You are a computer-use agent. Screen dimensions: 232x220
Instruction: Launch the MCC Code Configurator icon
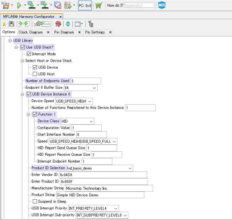[x=162, y=5]
